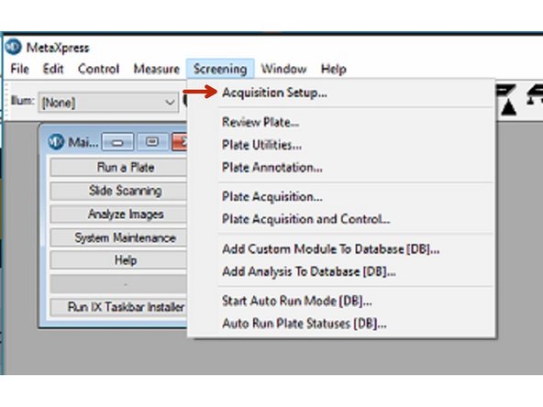
Task: Click the Run a Plate button
Action: click(x=119, y=168)
